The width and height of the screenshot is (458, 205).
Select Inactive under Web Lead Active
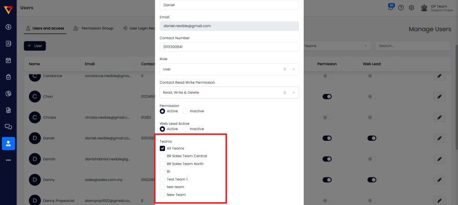point(186,129)
